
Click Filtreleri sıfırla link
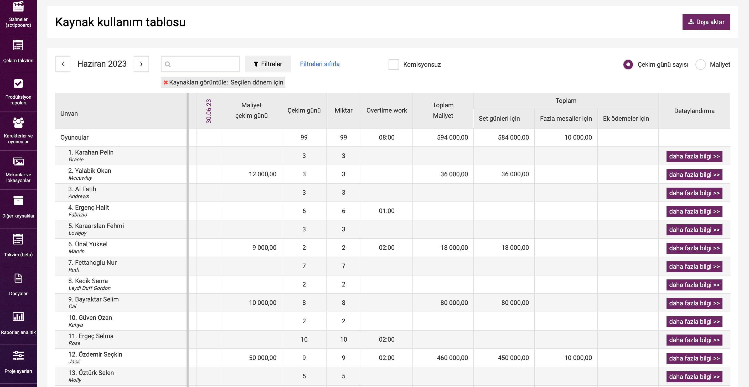[319, 64]
